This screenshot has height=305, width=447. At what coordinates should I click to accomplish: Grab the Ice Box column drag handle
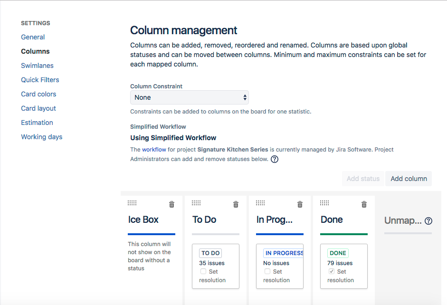(x=132, y=203)
